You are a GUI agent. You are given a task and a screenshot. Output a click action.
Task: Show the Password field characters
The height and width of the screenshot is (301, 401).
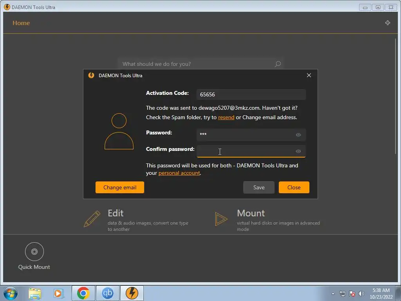point(298,135)
